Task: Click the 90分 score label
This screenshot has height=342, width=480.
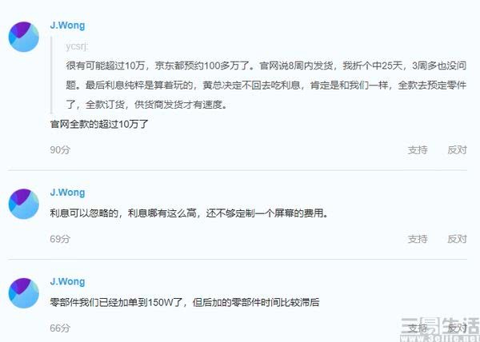Action: pyautogui.click(x=60, y=149)
